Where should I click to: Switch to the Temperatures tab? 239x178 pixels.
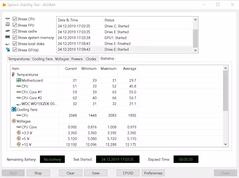pos(19,59)
